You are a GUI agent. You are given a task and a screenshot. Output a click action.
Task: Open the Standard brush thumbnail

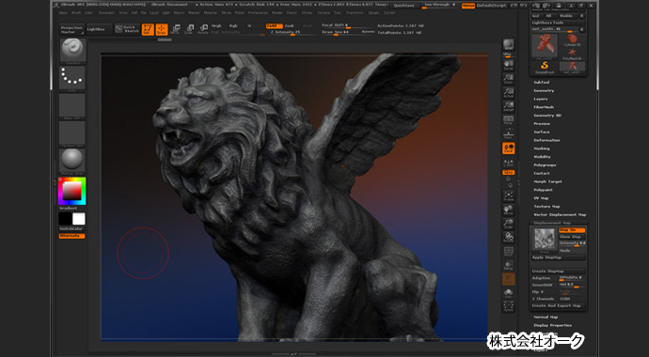coord(72,51)
